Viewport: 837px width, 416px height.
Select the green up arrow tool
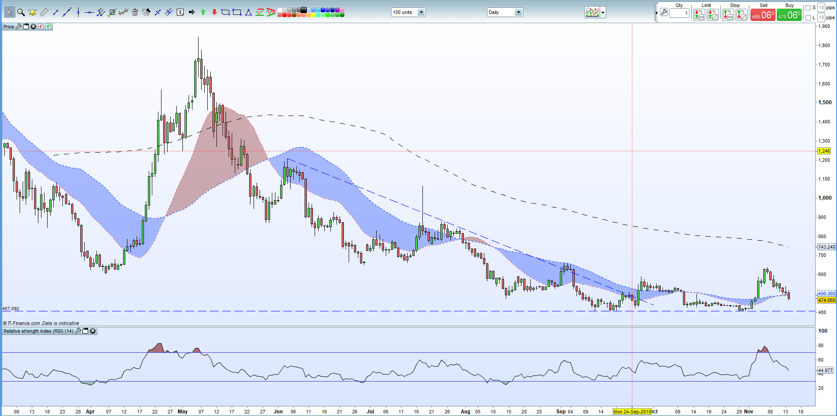[x=203, y=12]
